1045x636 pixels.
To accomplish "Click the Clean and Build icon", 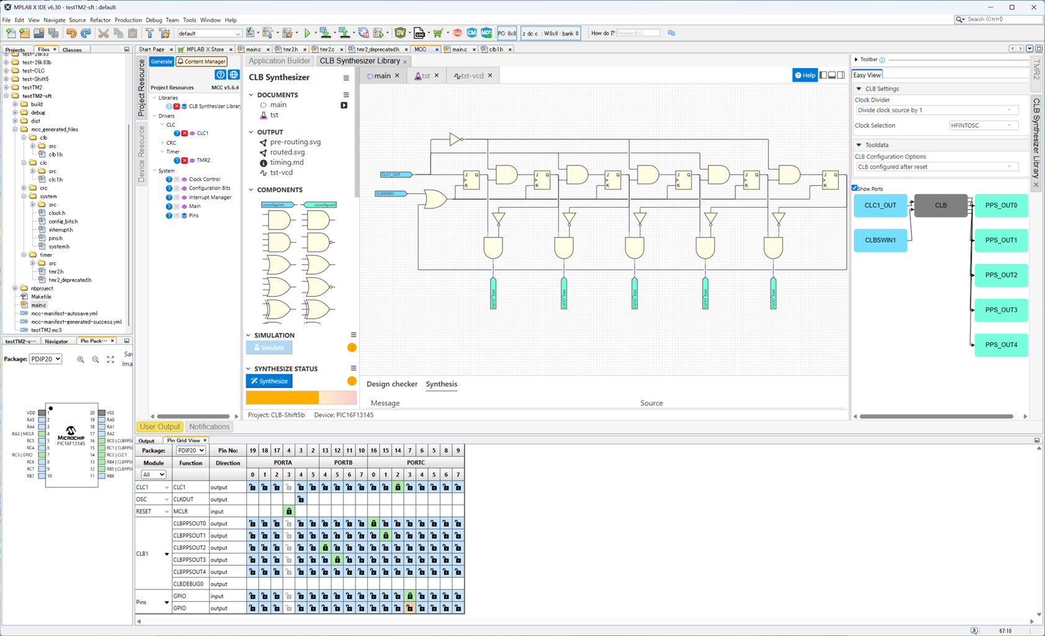I will click(x=164, y=33).
